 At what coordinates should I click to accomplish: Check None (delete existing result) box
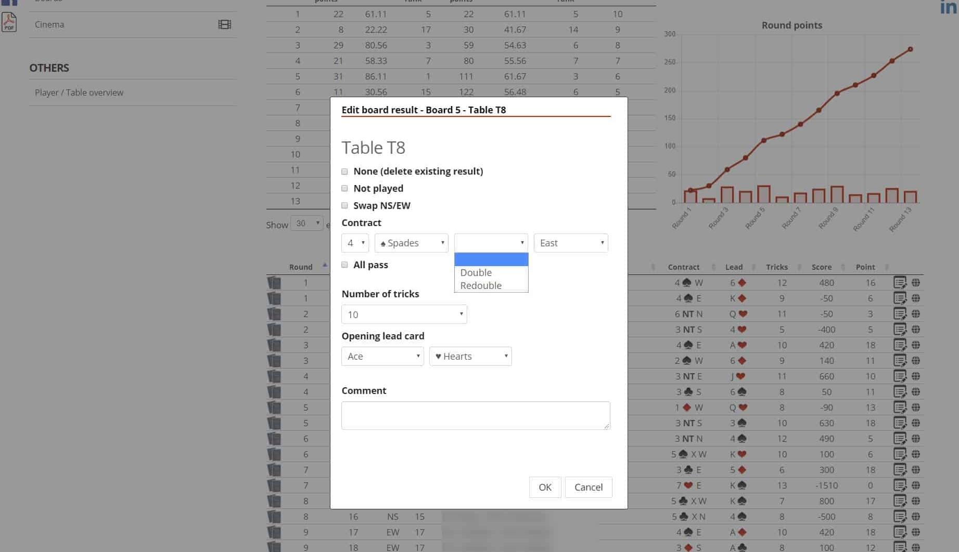click(x=344, y=172)
